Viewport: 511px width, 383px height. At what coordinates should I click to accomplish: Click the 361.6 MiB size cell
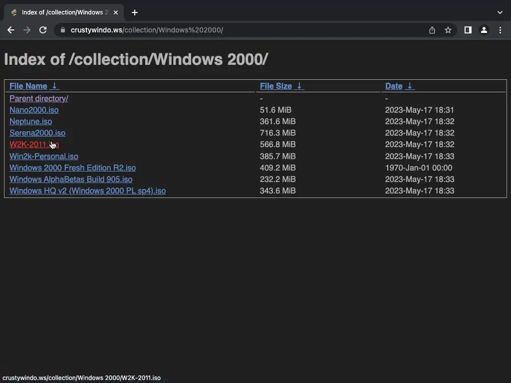click(x=277, y=122)
